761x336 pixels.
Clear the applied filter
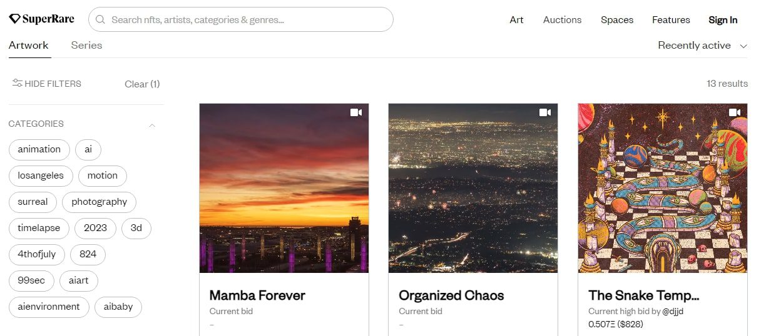click(142, 84)
